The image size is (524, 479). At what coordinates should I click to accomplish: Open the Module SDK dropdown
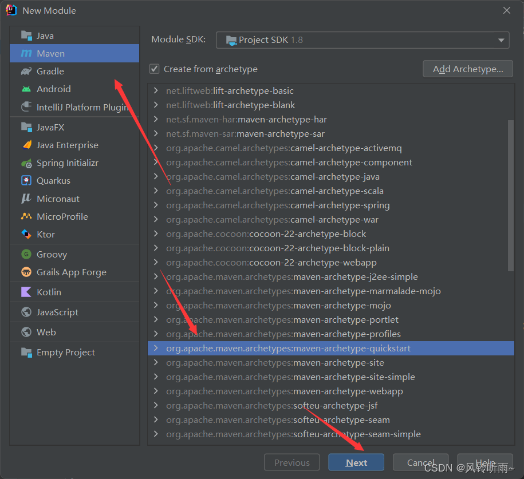pos(362,40)
